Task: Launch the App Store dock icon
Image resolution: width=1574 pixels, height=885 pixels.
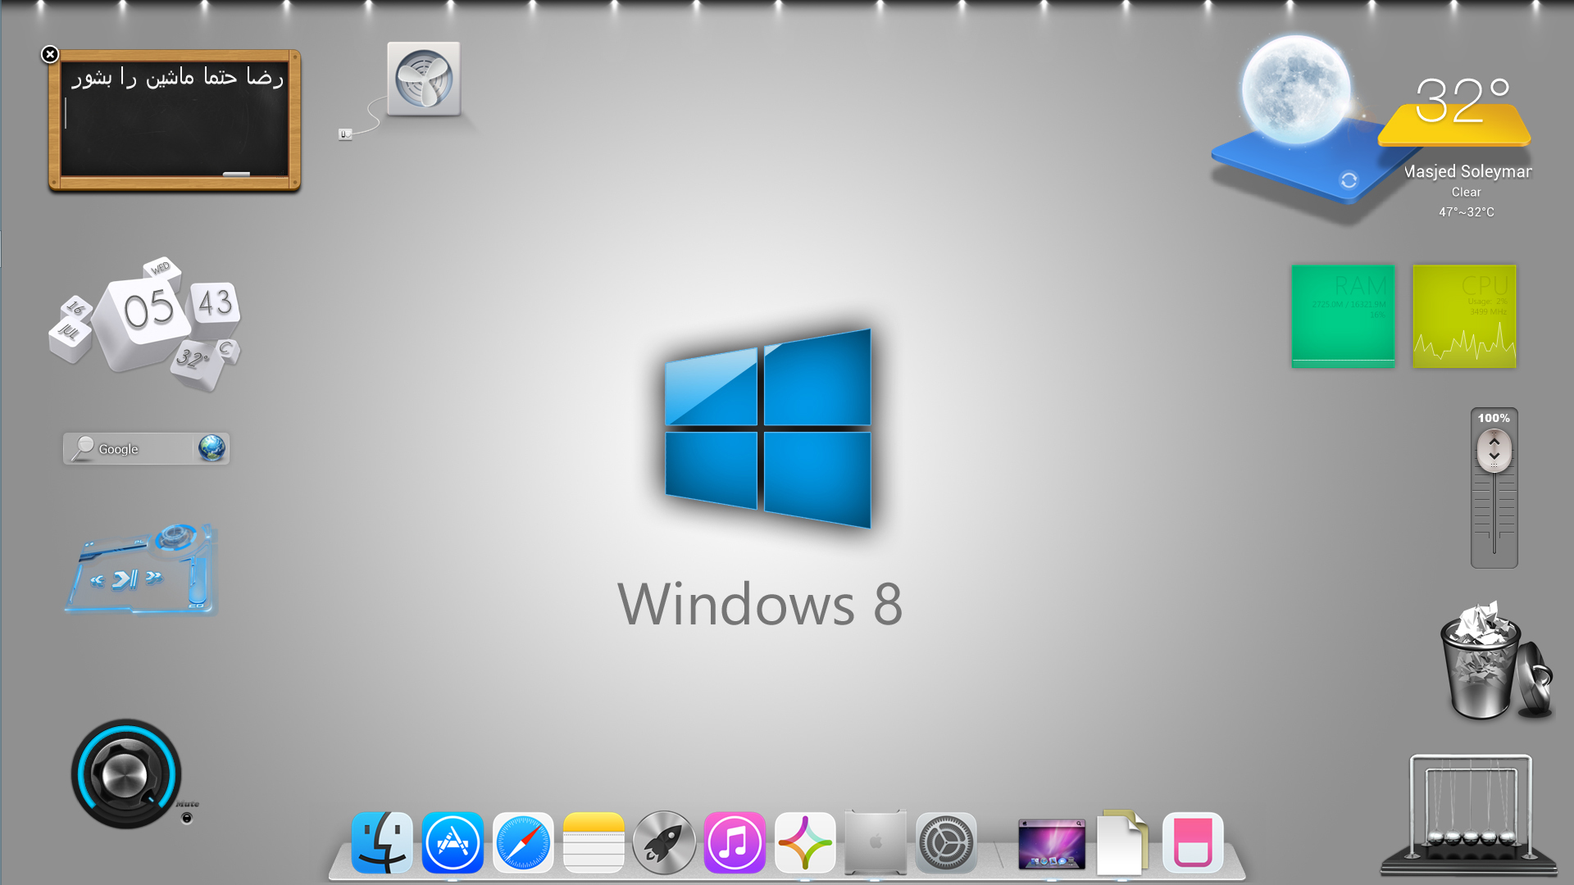Action: tap(453, 842)
